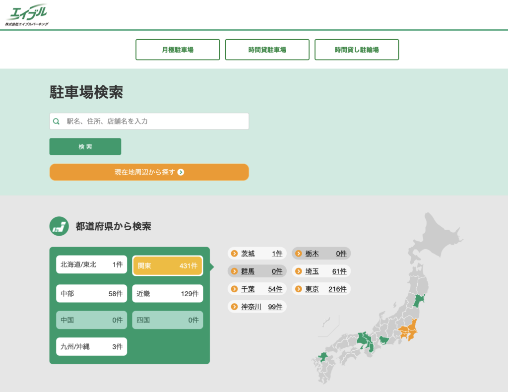508x392 pixels.
Task: Open the 茨城 prefecture link
Action: pyautogui.click(x=257, y=254)
